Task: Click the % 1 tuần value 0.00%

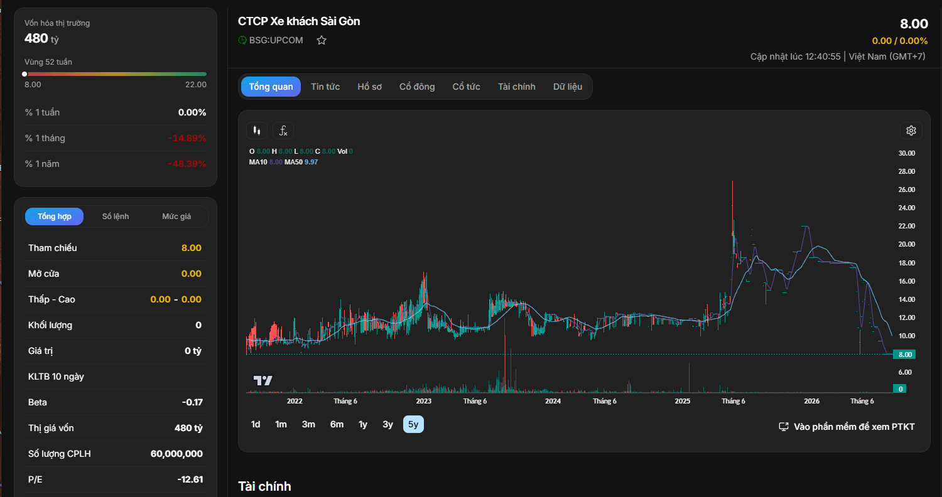Action: [192, 113]
